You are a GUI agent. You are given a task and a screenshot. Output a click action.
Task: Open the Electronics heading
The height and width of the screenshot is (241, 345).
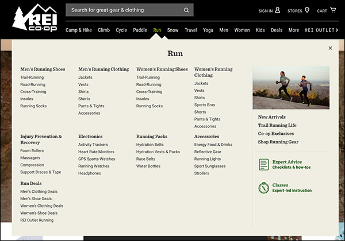click(x=90, y=137)
